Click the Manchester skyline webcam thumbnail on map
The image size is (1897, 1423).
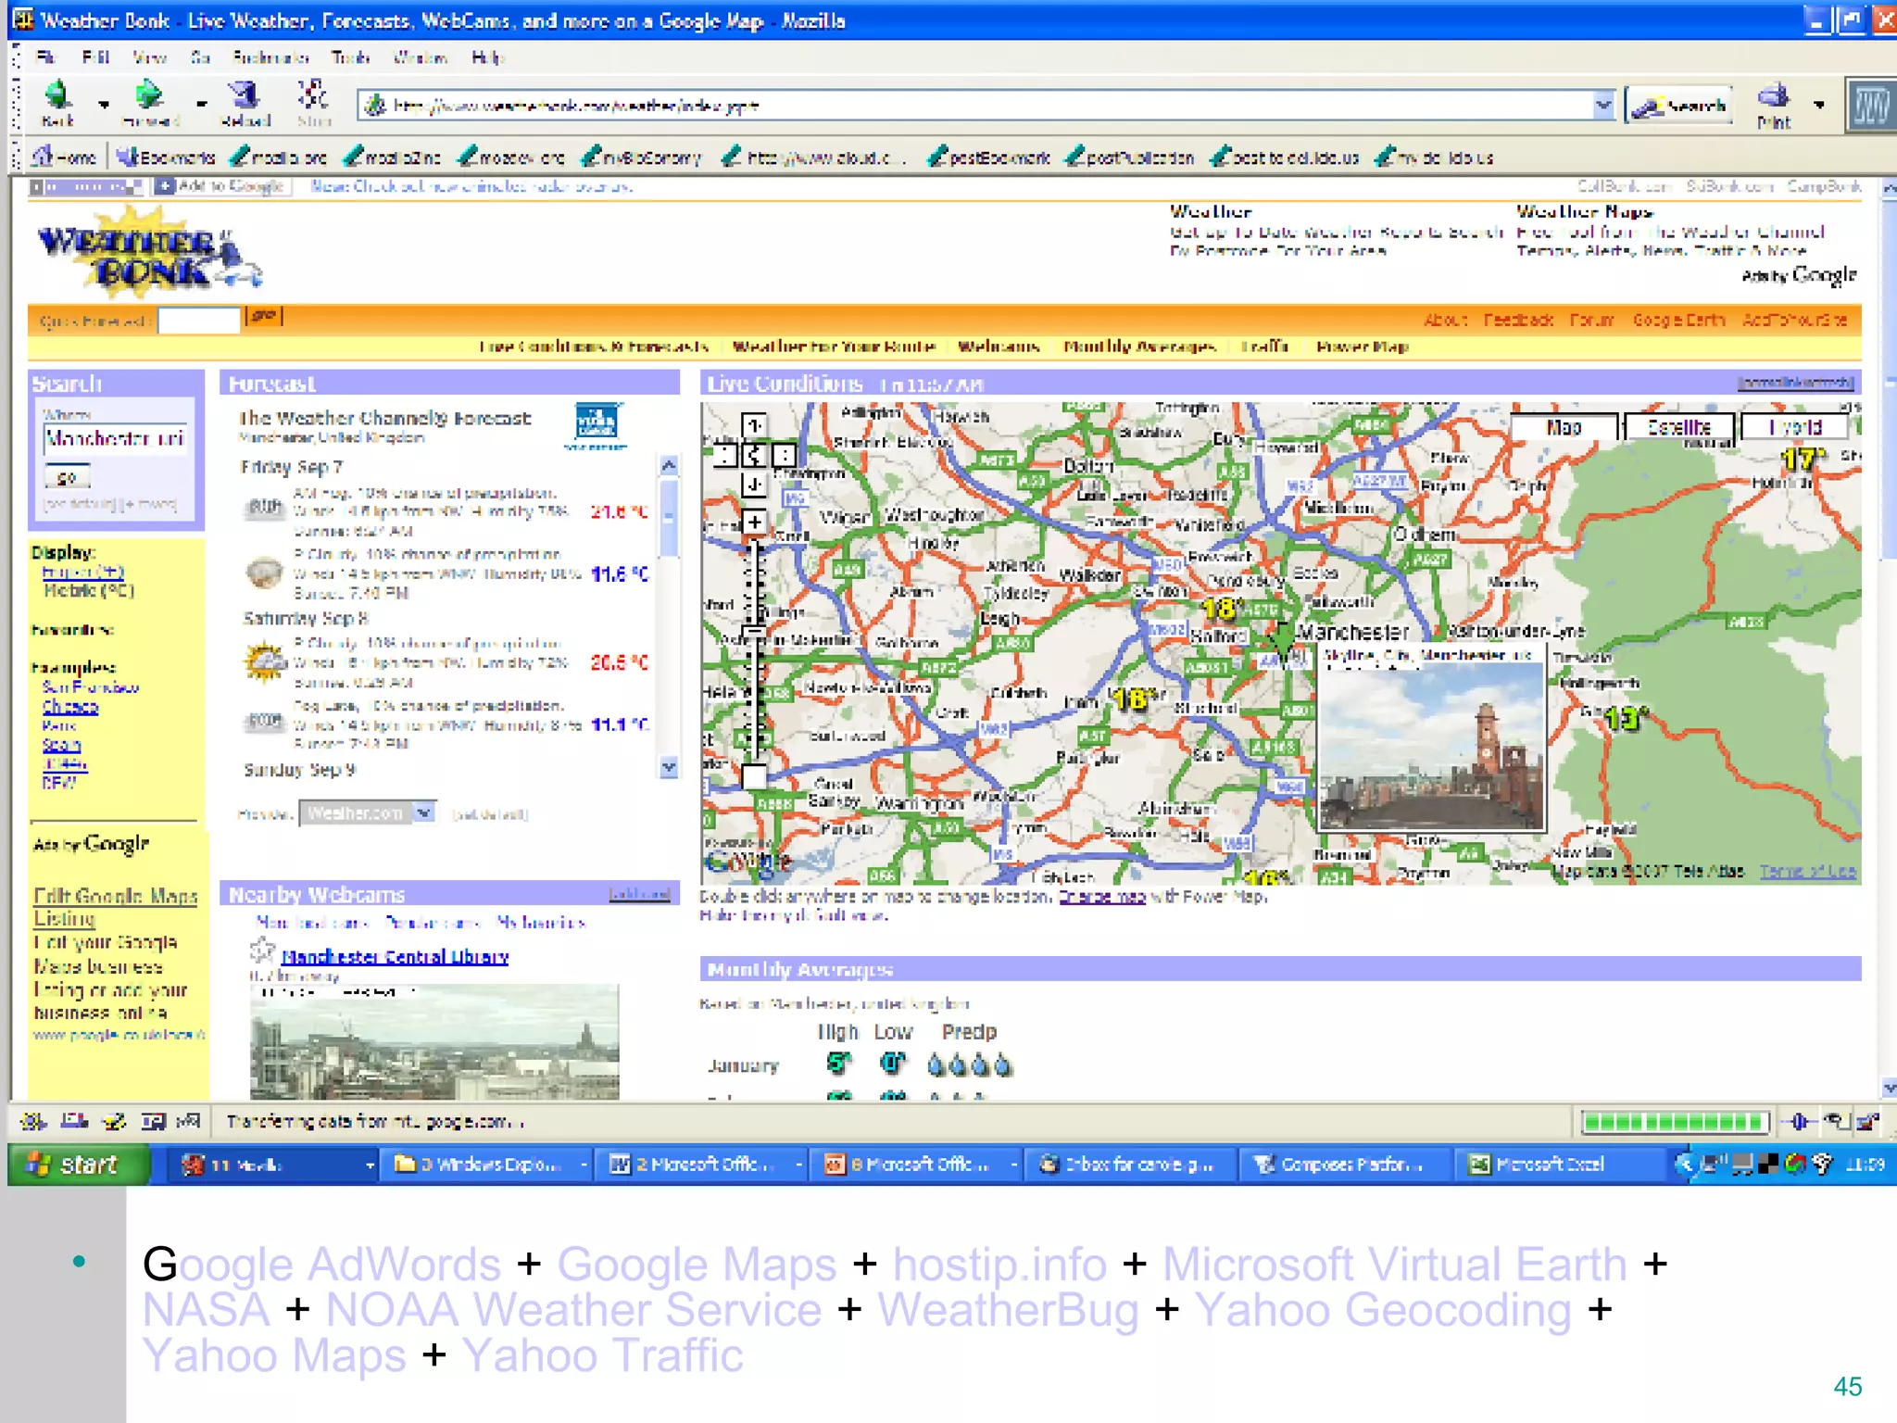coord(1431,746)
